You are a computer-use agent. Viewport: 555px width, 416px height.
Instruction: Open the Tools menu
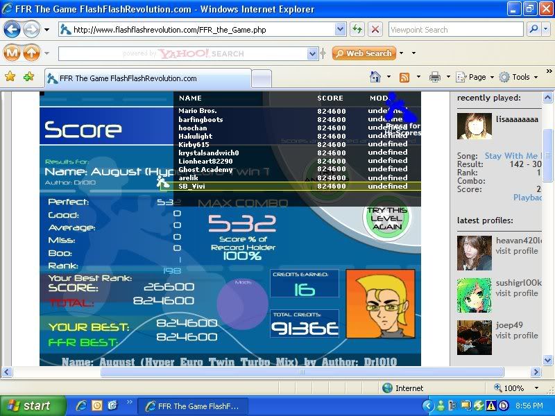(x=520, y=77)
